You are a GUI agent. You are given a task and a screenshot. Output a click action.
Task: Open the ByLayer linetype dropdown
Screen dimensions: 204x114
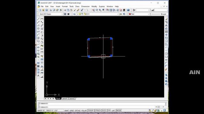pos(159,14)
